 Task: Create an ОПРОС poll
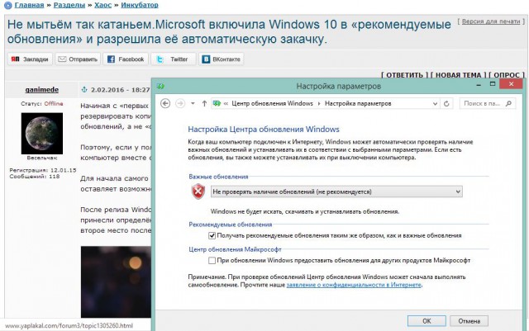[x=507, y=75]
